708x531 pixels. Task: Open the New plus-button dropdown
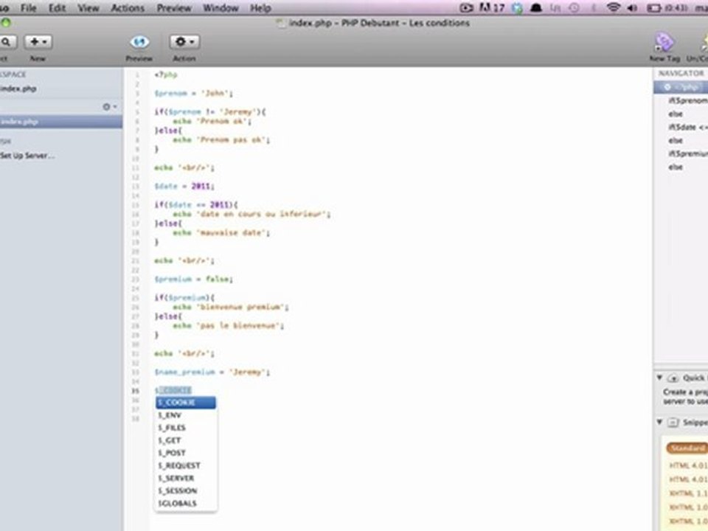click(x=38, y=42)
